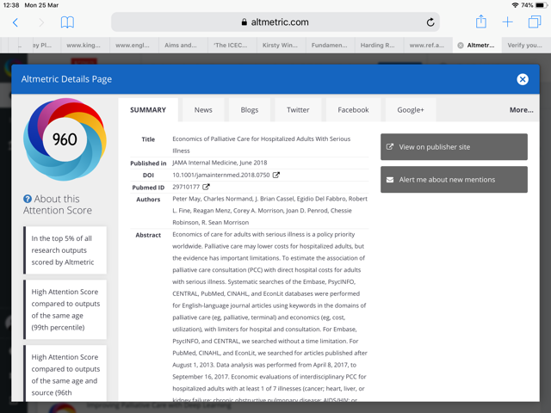Switch to the www.king... browser tab
The width and height of the screenshot is (551, 413).
coord(85,46)
